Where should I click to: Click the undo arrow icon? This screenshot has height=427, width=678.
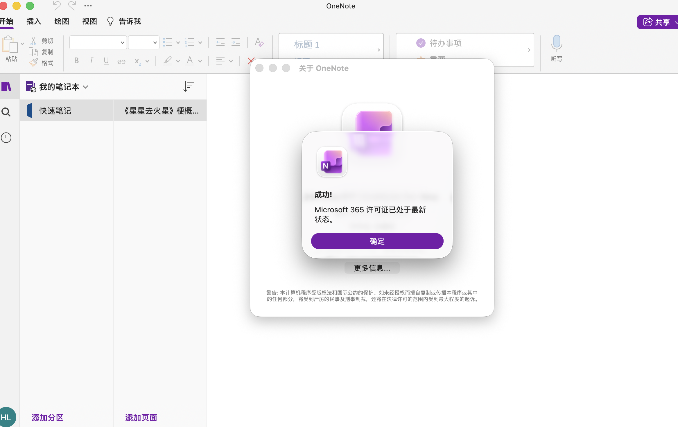pyautogui.click(x=57, y=6)
